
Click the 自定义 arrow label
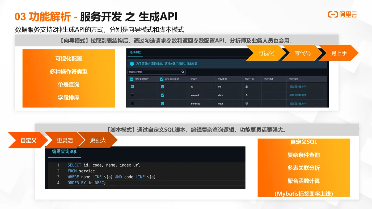(x=28, y=140)
